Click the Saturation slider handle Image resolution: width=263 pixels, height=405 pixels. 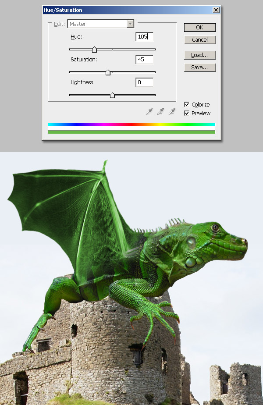coord(108,72)
